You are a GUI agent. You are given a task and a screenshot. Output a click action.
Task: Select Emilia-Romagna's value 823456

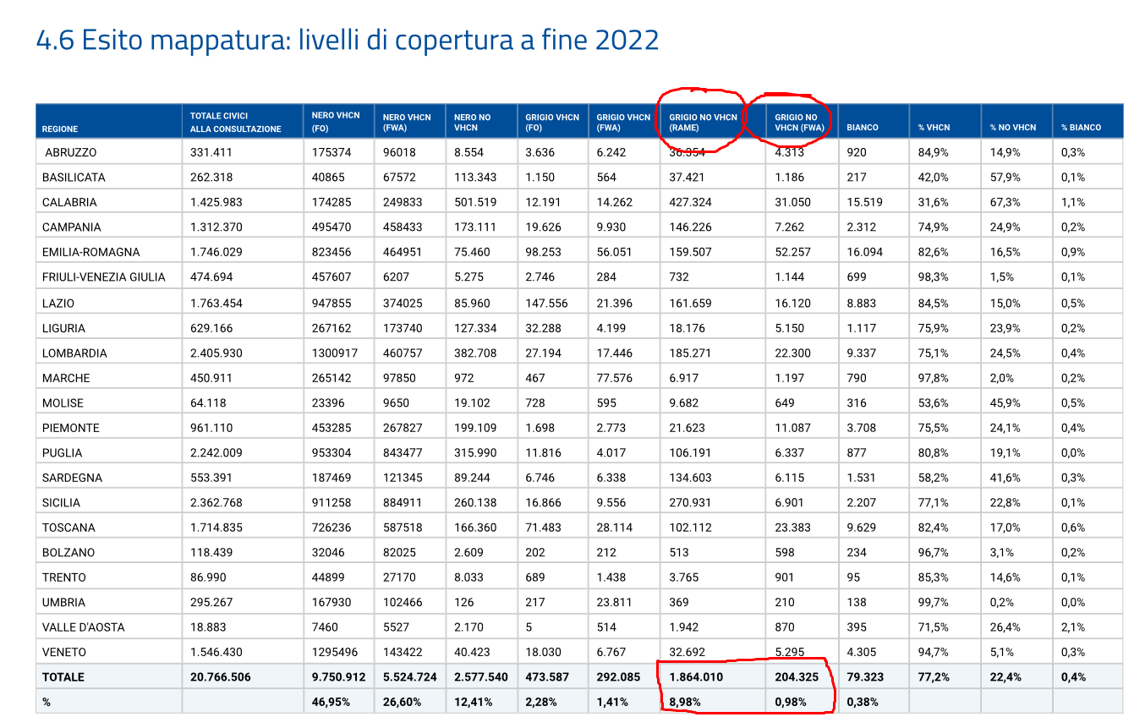[331, 252]
